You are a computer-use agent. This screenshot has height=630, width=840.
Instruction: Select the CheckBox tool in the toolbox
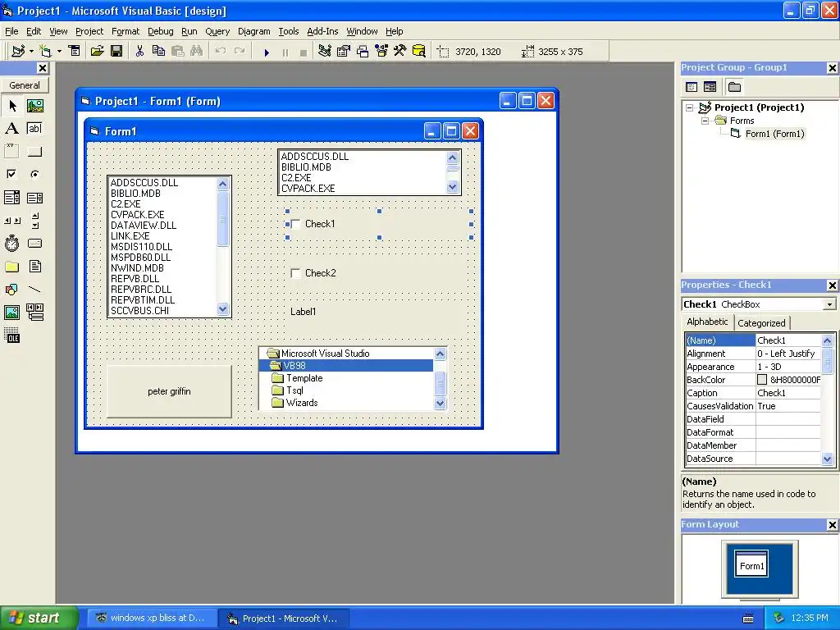(x=11, y=174)
